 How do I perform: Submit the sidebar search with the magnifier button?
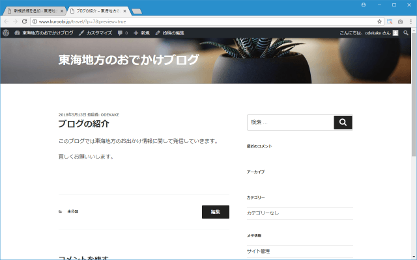343,122
